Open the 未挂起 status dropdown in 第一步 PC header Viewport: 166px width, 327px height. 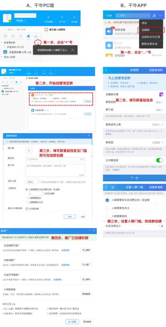tap(20, 21)
